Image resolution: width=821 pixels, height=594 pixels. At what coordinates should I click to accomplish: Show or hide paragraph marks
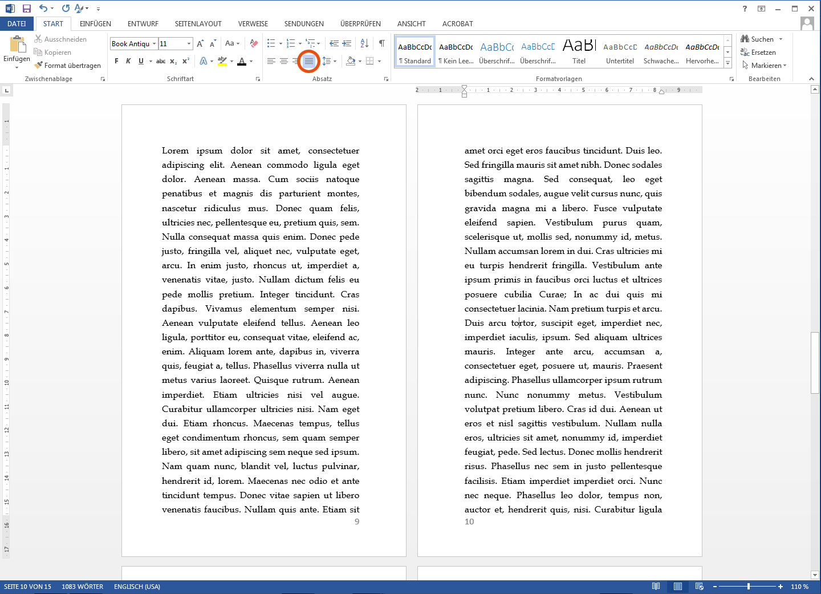(x=382, y=43)
